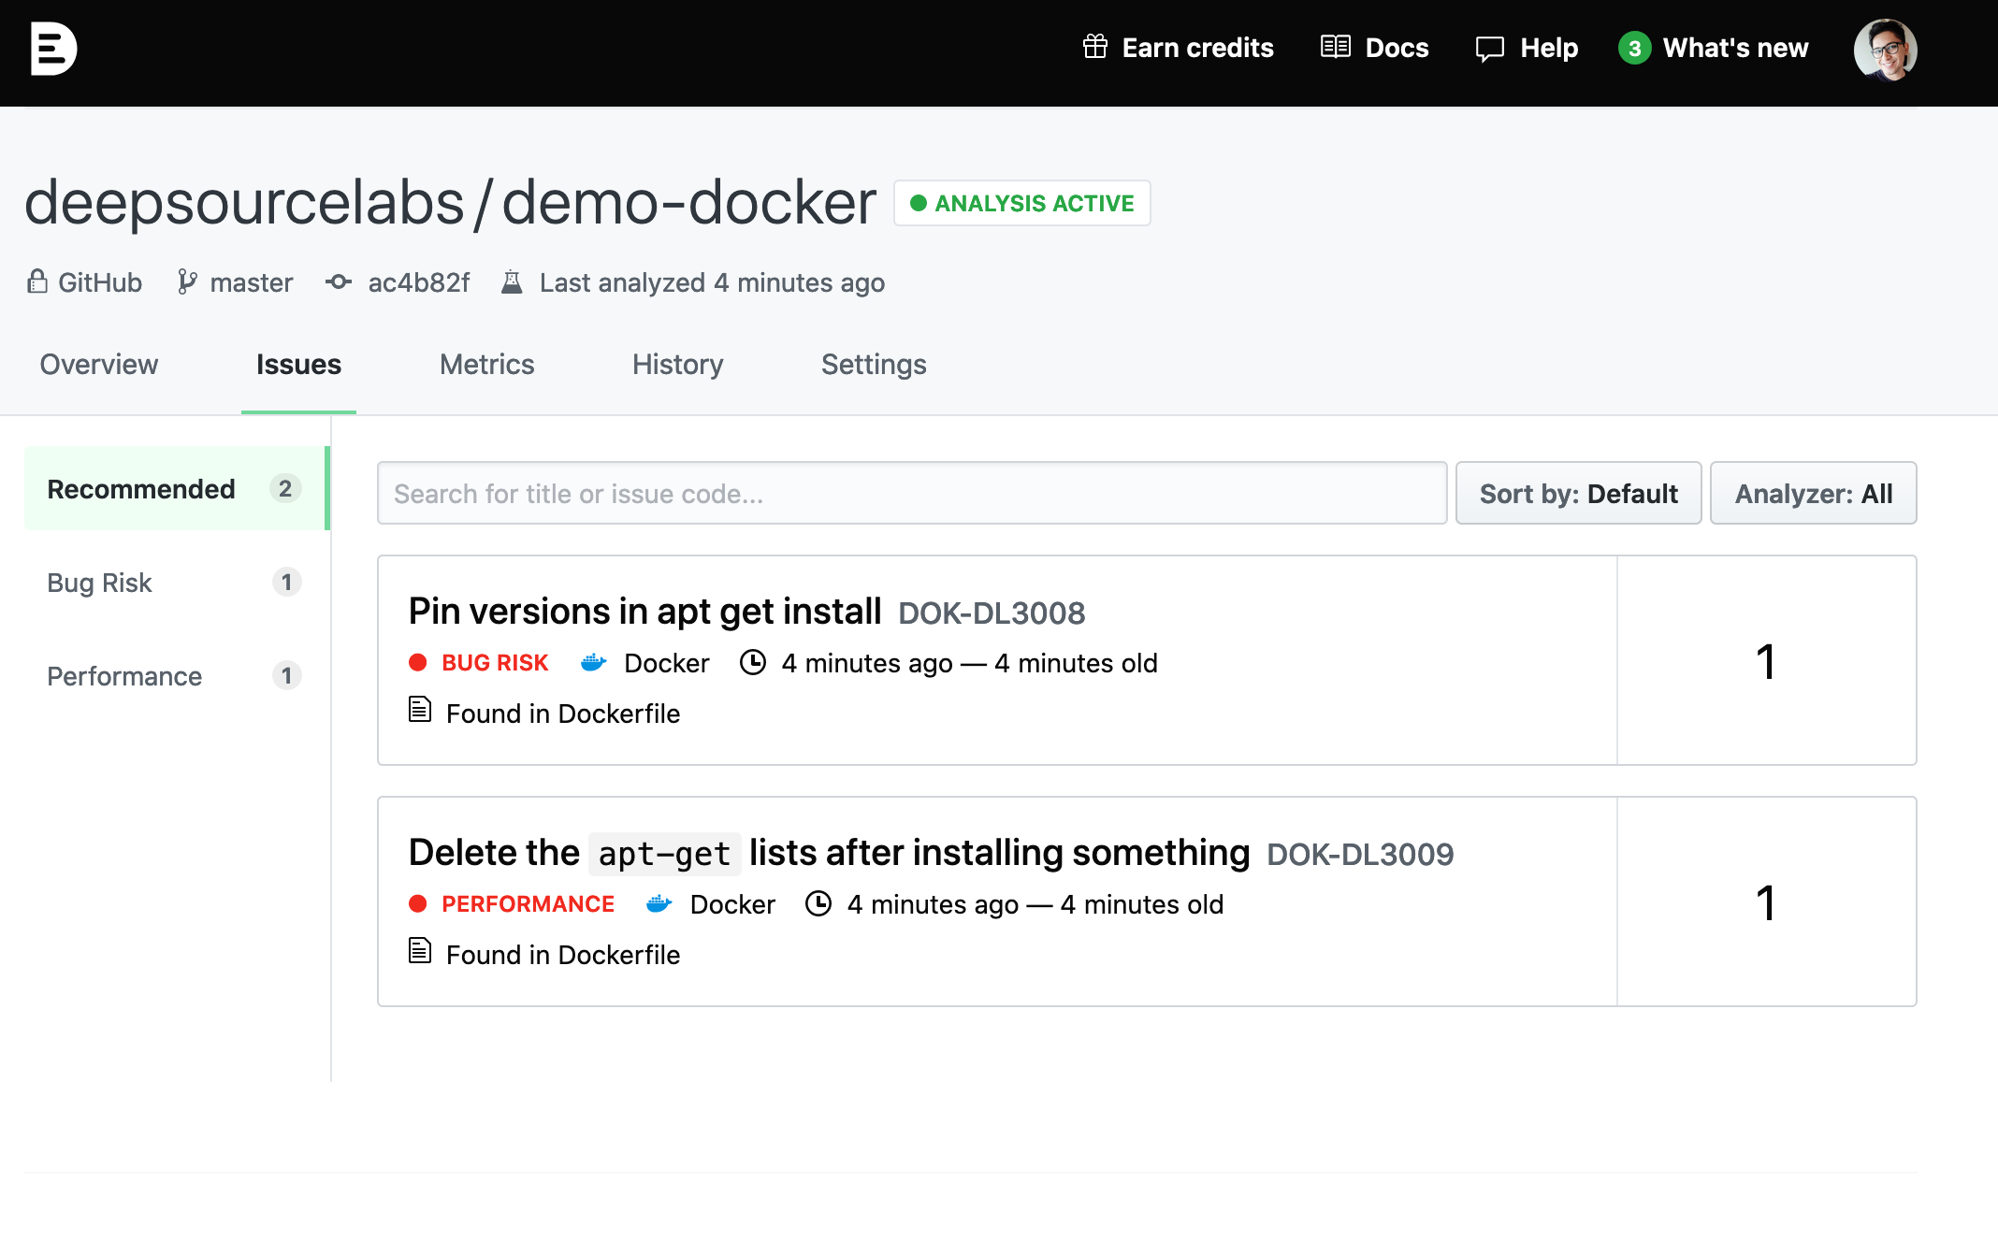Click the Docker whale icon on DOK-DL3009
1998x1240 pixels.
pos(659,903)
